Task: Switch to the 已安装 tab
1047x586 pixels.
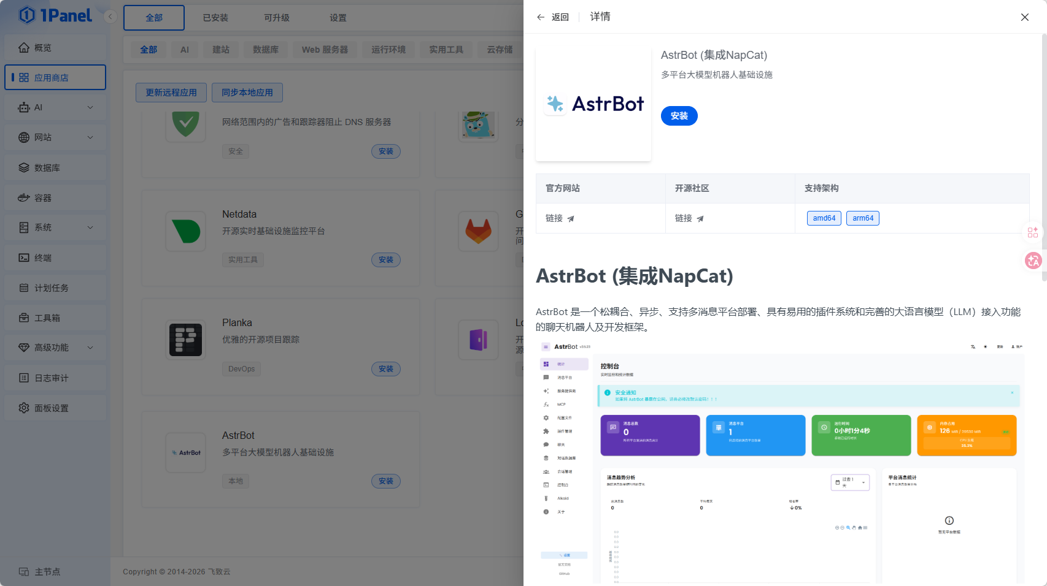Action: click(215, 18)
